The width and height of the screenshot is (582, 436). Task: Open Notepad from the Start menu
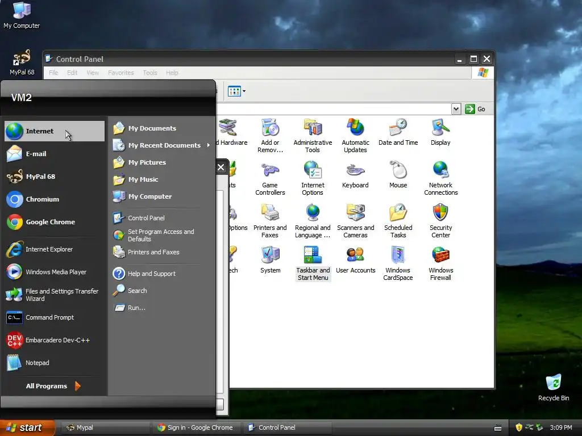click(54, 363)
